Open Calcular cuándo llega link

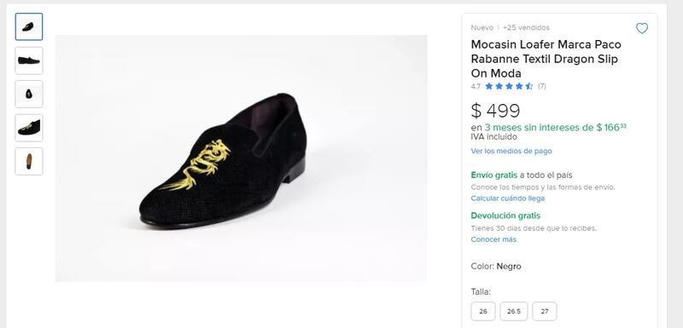click(507, 199)
